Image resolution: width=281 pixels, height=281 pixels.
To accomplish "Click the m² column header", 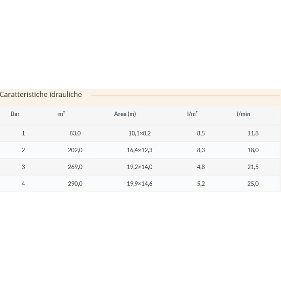I will tap(61, 114).
